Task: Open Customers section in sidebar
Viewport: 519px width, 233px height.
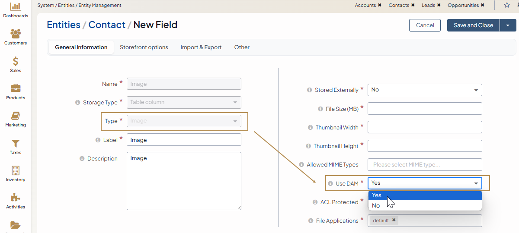Action: point(16,34)
